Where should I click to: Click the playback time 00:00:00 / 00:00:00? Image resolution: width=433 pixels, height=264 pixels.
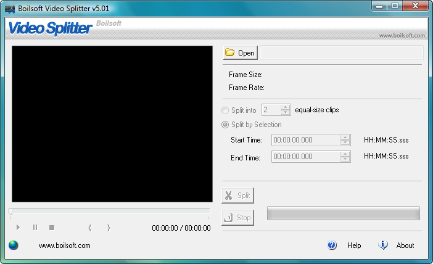pyautogui.click(x=181, y=228)
